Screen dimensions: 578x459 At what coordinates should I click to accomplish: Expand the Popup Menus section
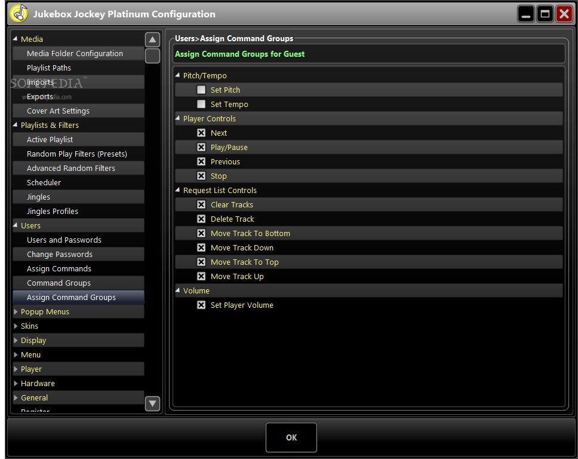pos(16,312)
